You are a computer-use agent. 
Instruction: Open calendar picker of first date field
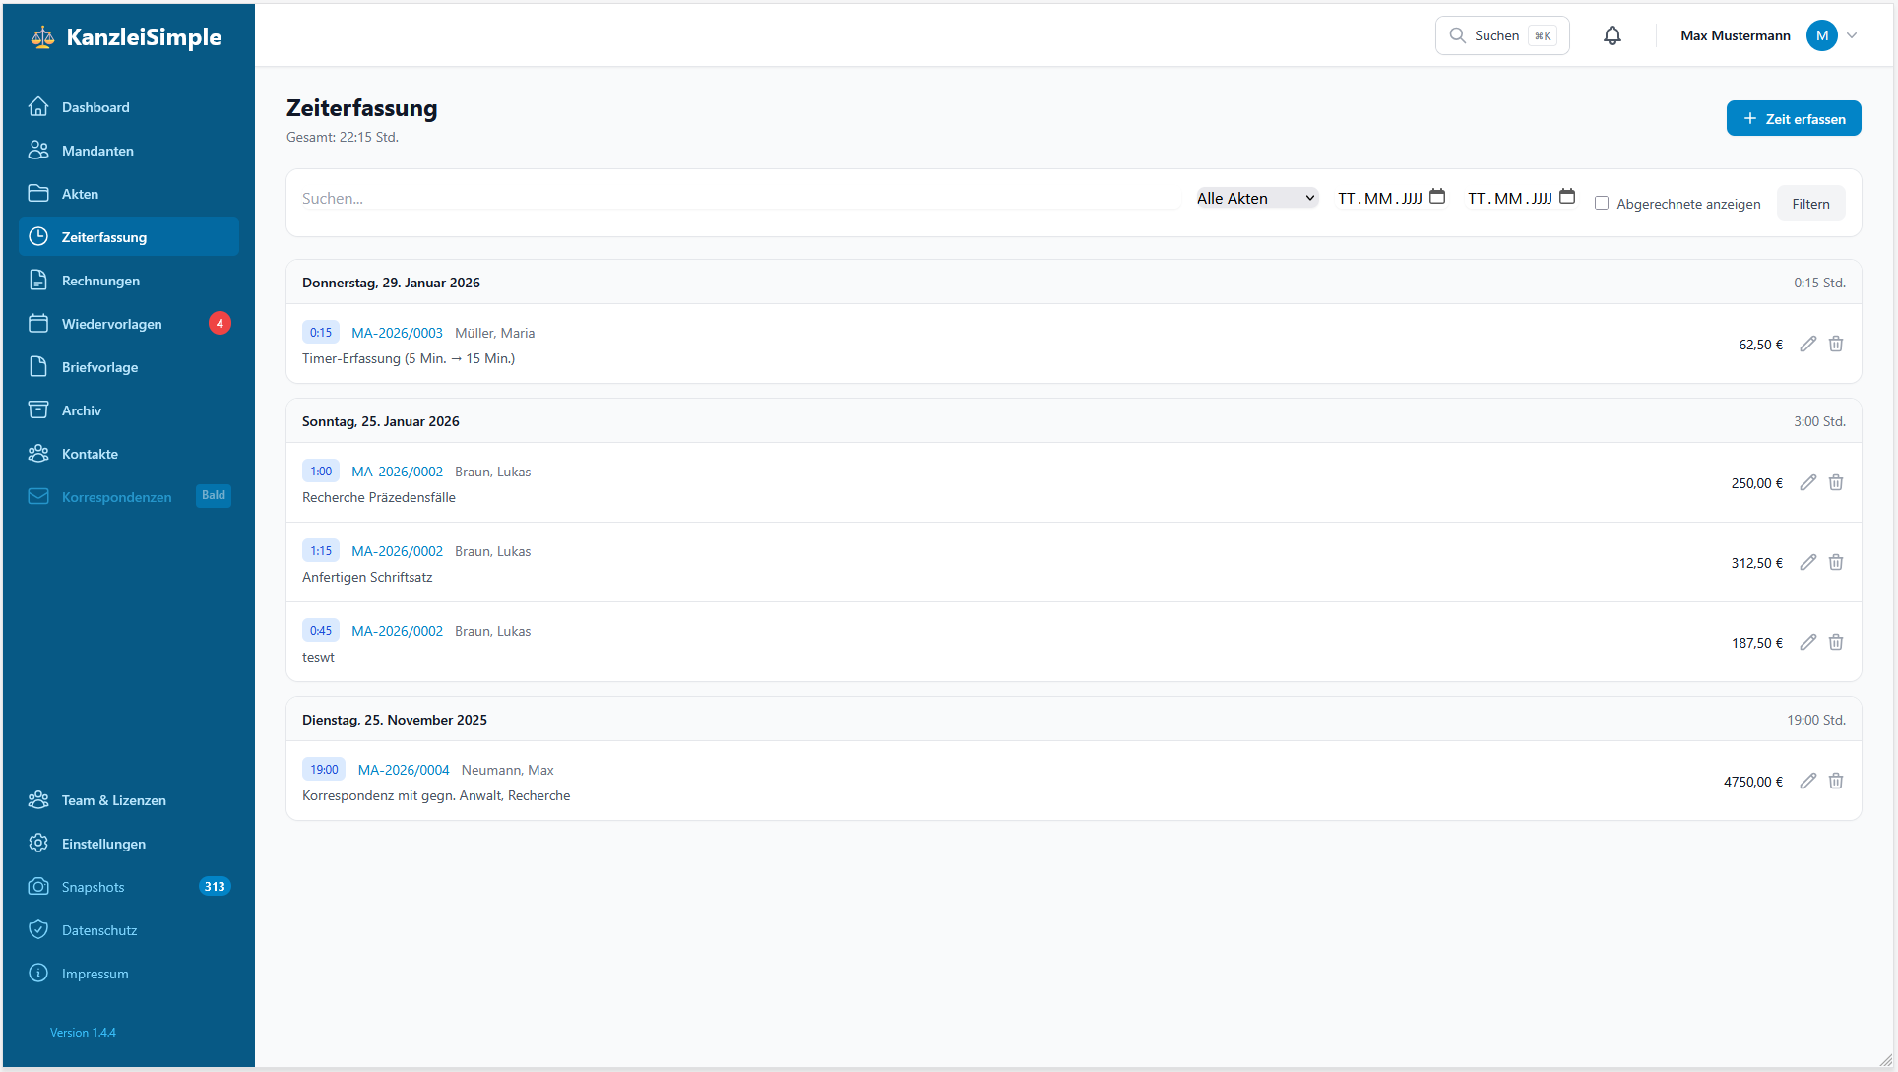1437,197
